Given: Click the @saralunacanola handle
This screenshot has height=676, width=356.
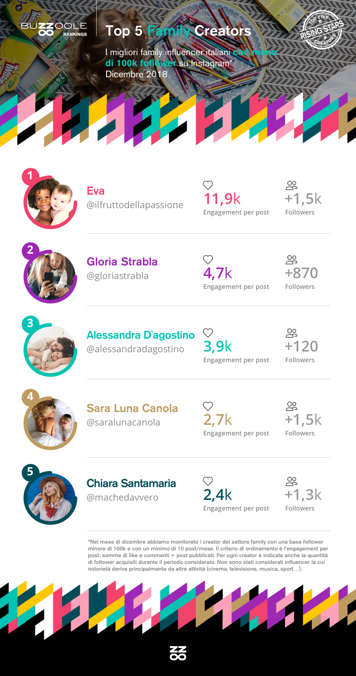Looking at the screenshot, I should (124, 422).
